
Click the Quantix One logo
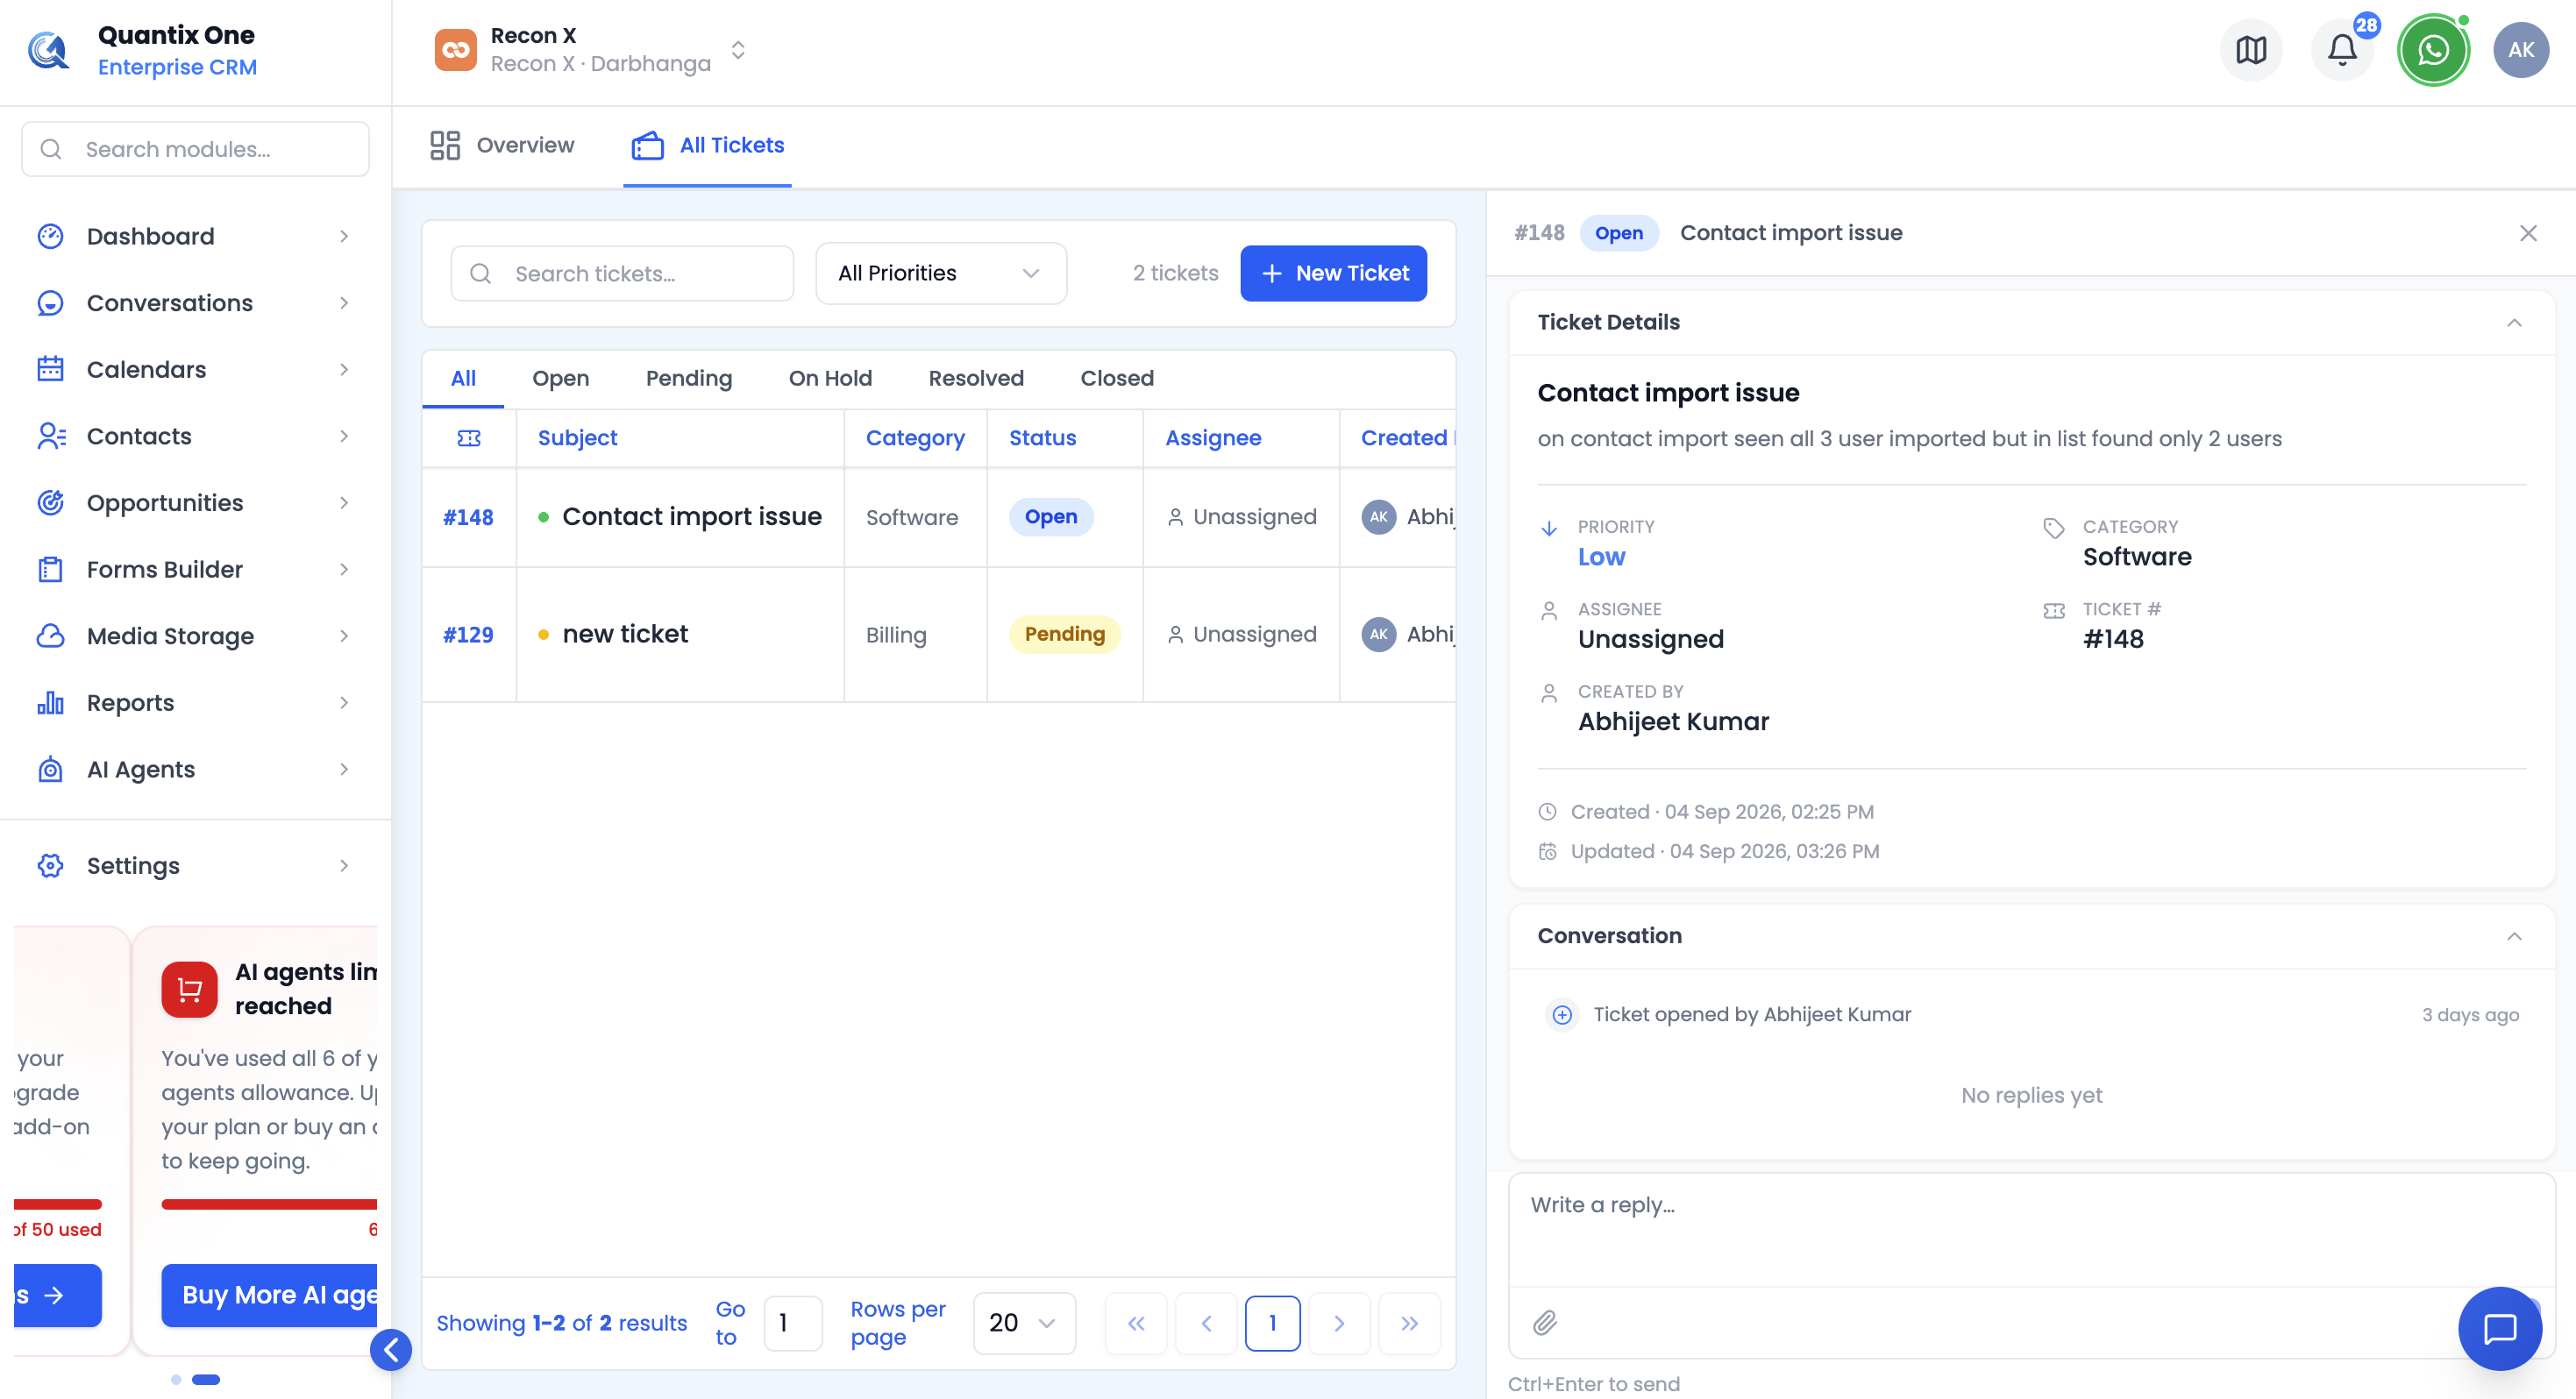pyautogui.click(x=49, y=50)
